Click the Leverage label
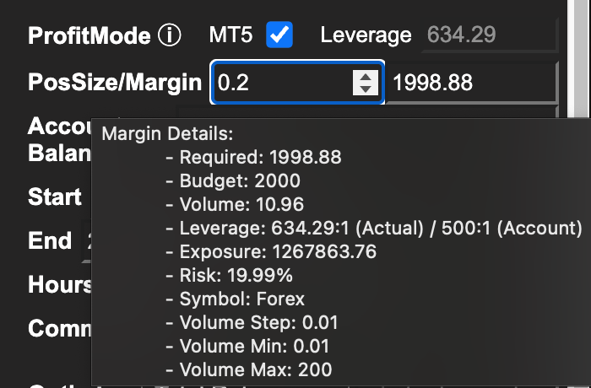Screen dimensions: 591x388 coord(366,35)
